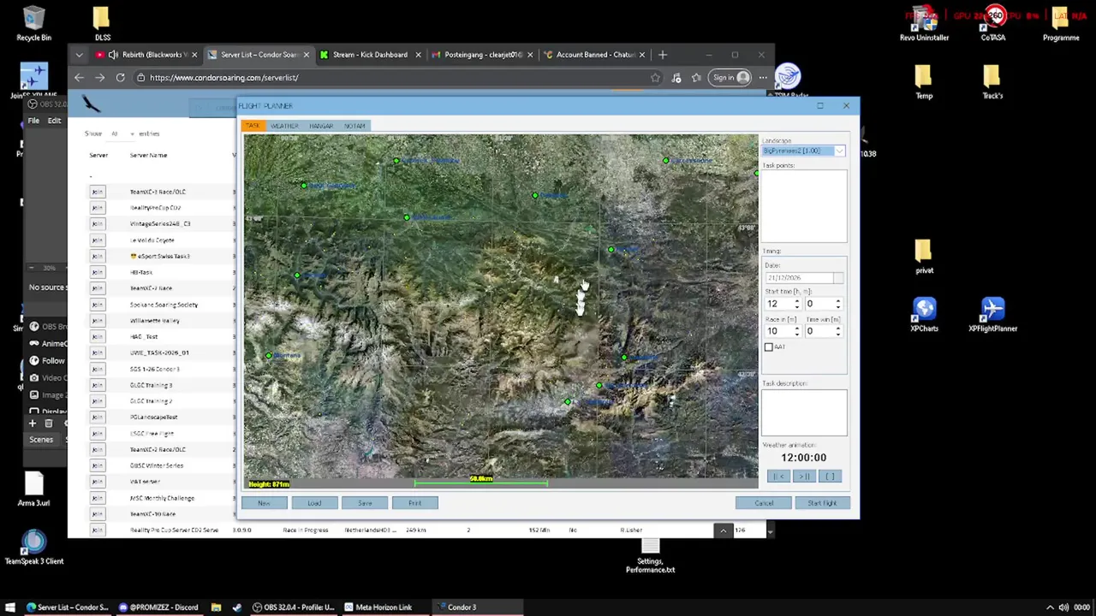Stop the weather animation
This screenshot has height=616, width=1096.
pyautogui.click(x=830, y=477)
